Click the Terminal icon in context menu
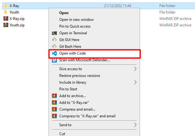 click(54, 33)
